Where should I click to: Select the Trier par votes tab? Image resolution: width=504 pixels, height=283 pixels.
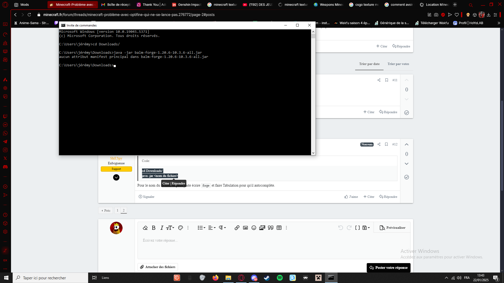(398, 64)
